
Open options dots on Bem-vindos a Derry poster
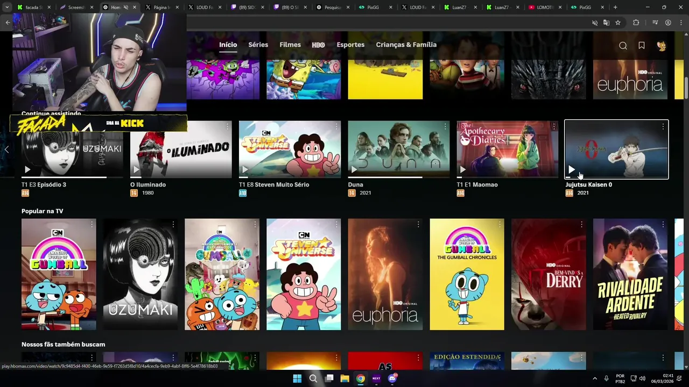[x=581, y=224]
